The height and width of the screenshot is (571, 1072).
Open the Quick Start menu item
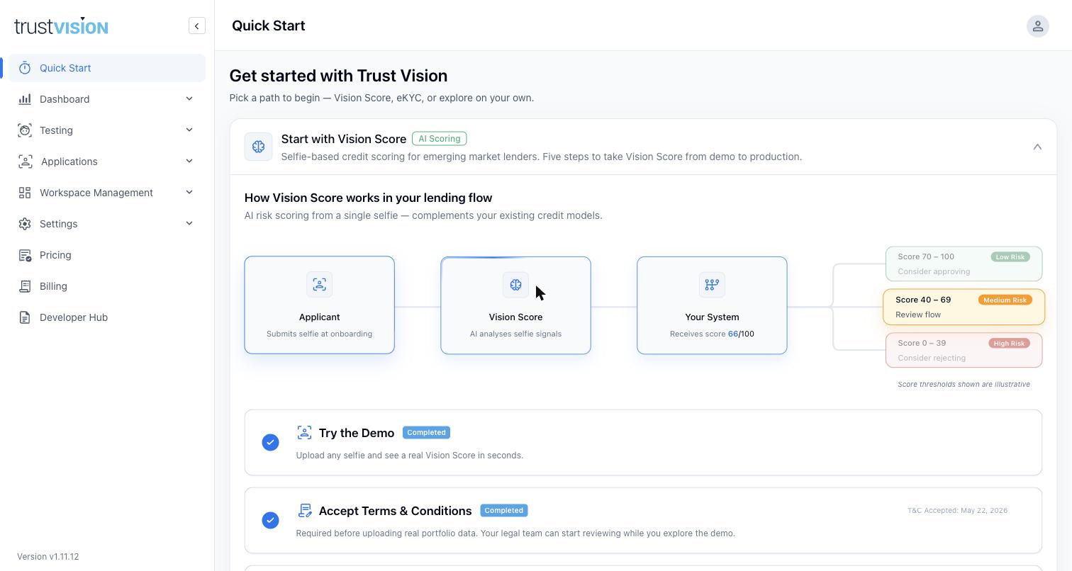(107, 68)
